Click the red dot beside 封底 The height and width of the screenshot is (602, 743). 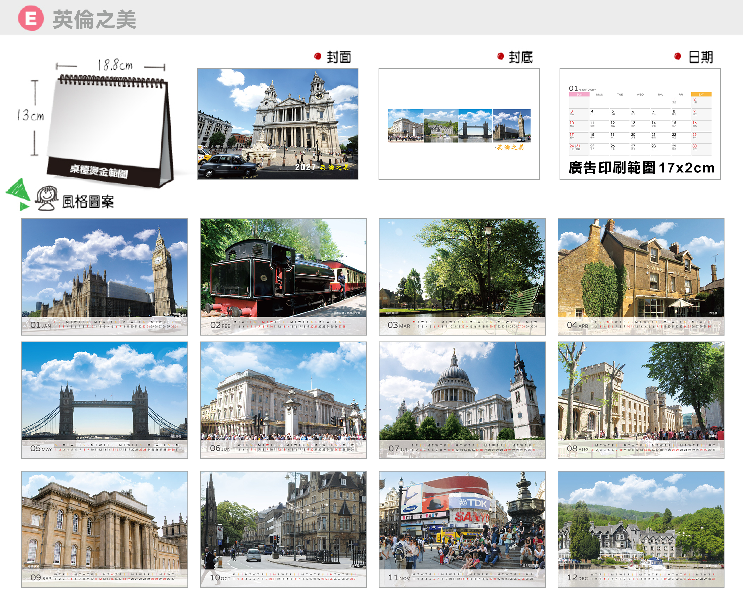[x=500, y=56]
